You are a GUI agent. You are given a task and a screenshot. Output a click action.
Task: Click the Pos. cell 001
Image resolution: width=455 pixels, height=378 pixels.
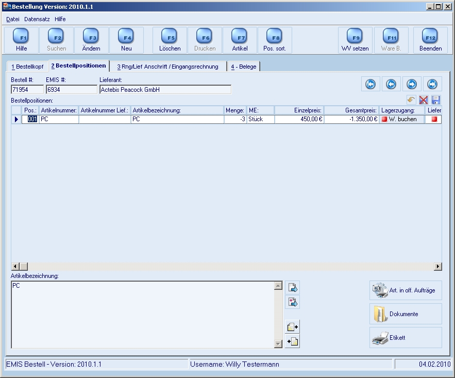pos(30,119)
